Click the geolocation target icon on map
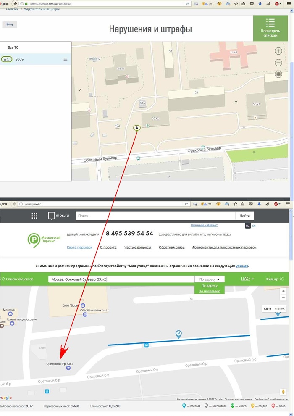Image resolution: width=294 pixels, height=416 pixels. [x=278, y=74]
